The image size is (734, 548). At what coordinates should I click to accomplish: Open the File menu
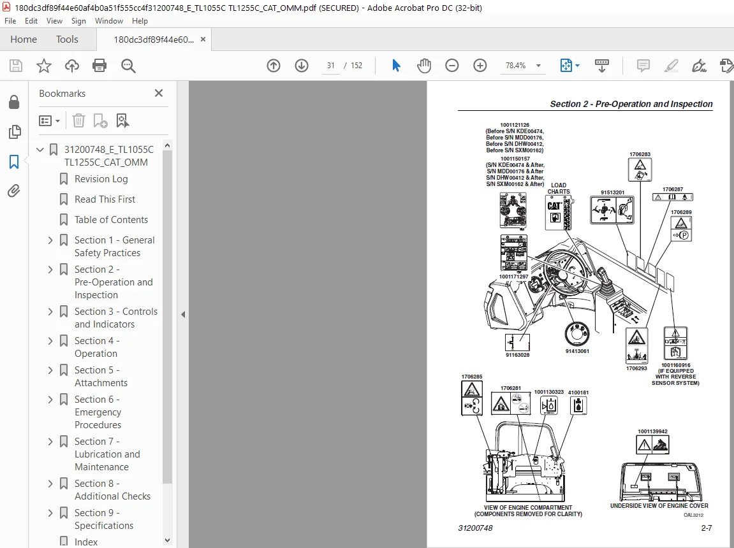10,21
